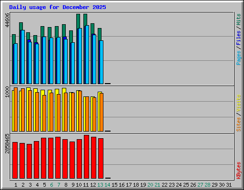Click the green 'Hits' legend label

click(x=239, y=19)
